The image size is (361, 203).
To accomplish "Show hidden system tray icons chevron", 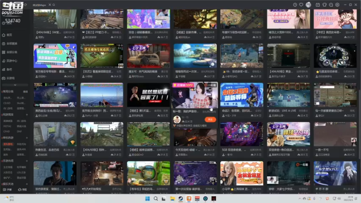I will pyautogui.click(x=300, y=198).
